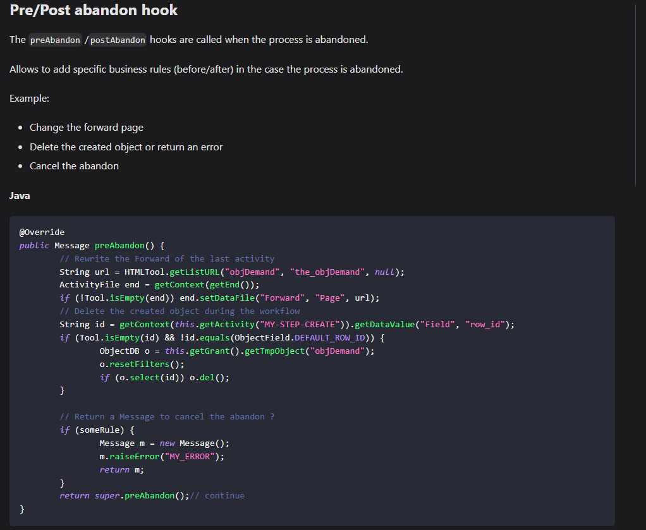
Task: Click the preAbandon method name in its declaration
Action: pyautogui.click(x=119, y=246)
